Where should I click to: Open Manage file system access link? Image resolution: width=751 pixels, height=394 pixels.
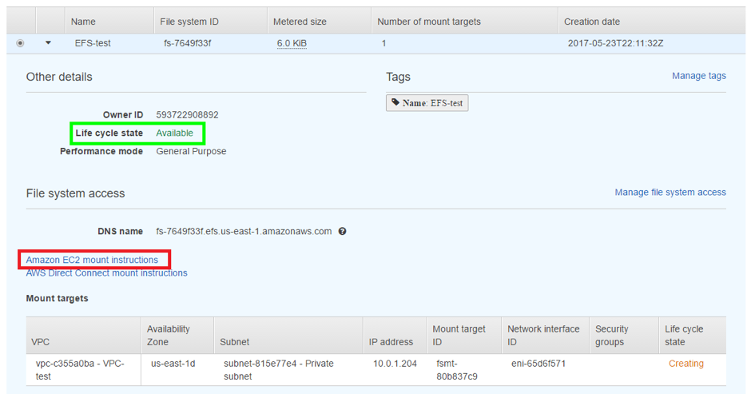[670, 193]
